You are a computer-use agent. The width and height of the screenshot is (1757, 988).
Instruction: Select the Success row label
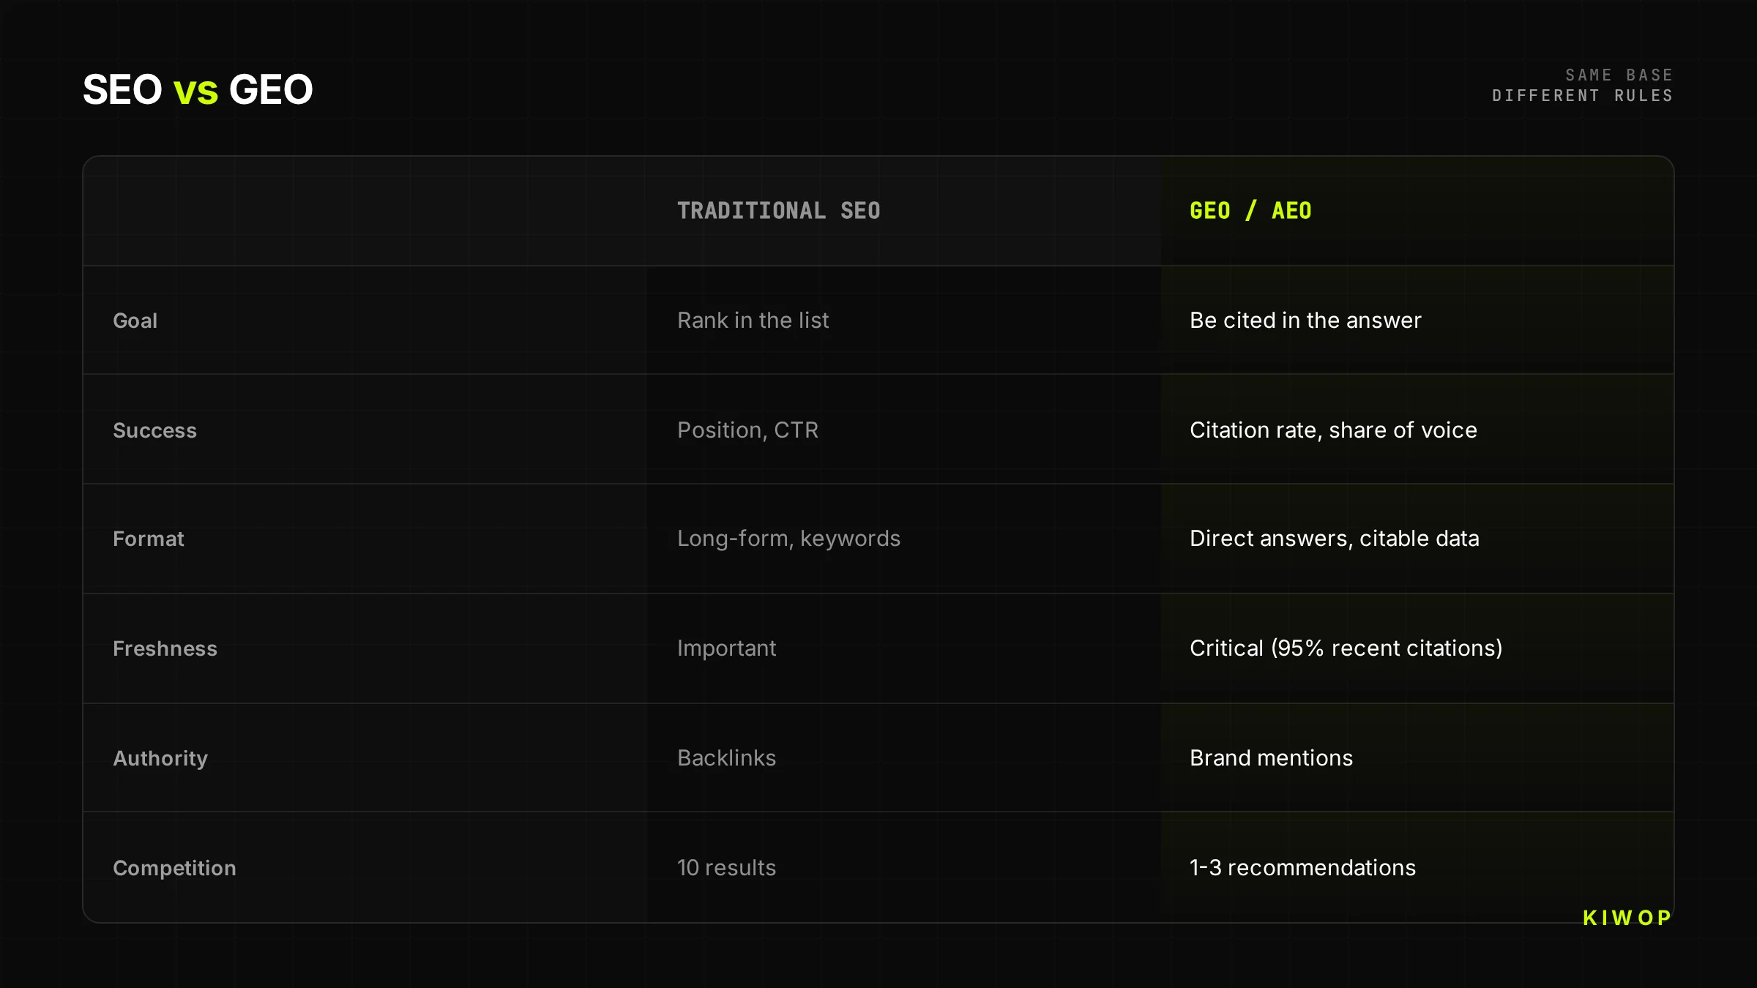coord(154,430)
